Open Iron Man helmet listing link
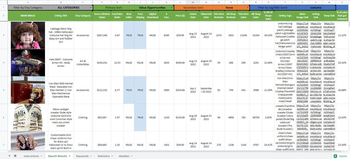 tap(316, 90)
